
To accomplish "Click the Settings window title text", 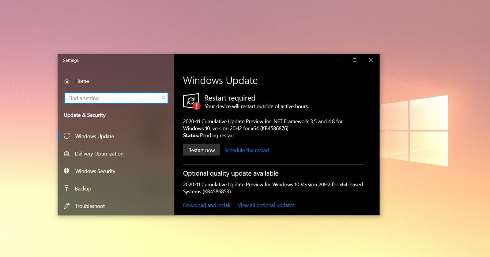I will click(x=71, y=60).
